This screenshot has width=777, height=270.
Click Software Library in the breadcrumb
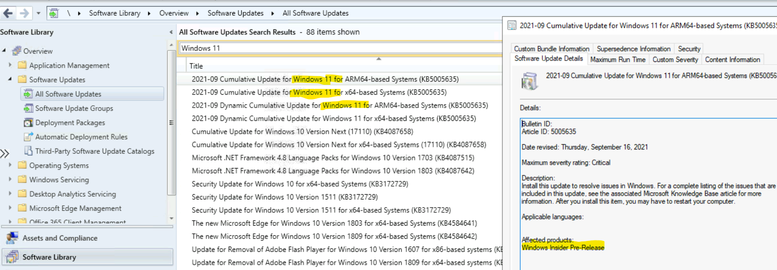(115, 13)
